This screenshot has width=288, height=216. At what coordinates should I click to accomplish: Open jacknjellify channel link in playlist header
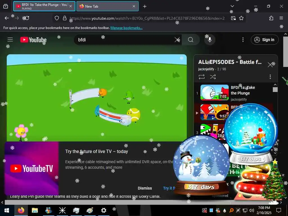pos(206,69)
